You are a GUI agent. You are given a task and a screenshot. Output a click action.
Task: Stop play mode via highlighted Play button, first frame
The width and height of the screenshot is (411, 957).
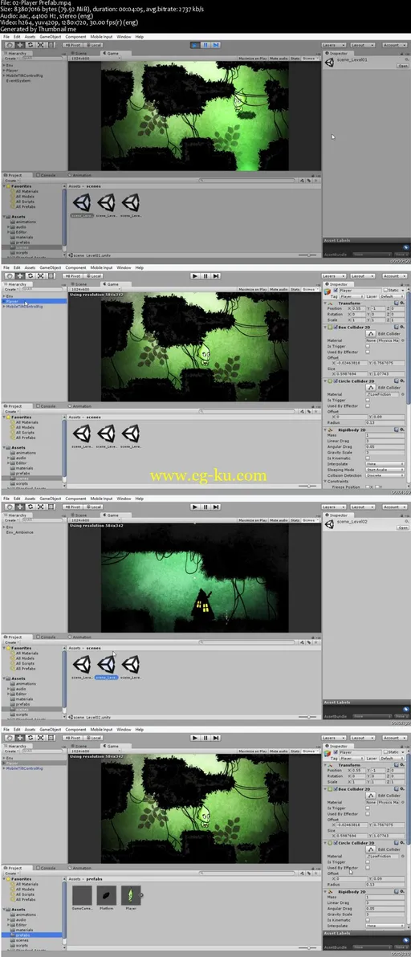[x=194, y=44]
